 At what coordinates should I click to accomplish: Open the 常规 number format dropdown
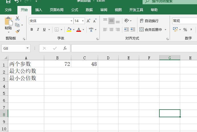tap(184, 21)
